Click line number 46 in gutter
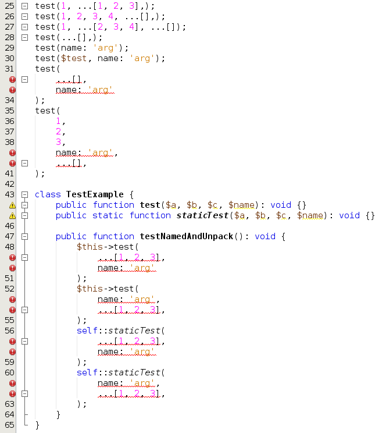The height and width of the screenshot is (433, 386). (x=9, y=226)
